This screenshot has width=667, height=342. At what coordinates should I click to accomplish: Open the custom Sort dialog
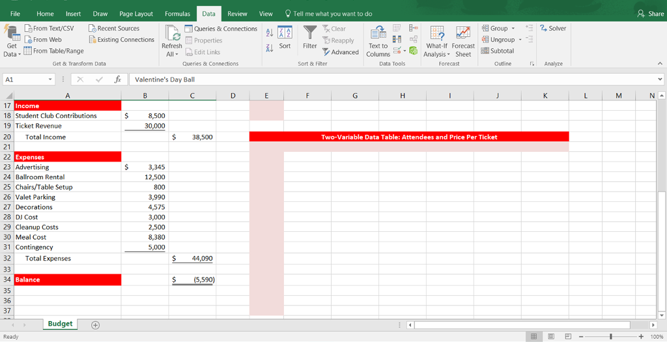[x=285, y=38]
